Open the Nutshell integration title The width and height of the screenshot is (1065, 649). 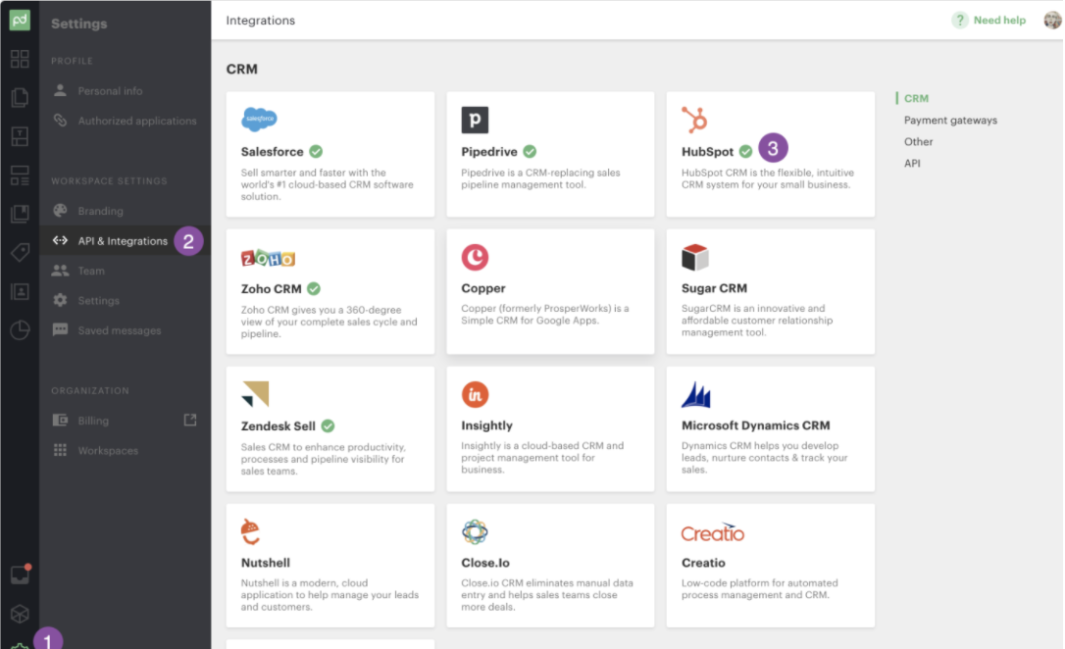(x=265, y=562)
